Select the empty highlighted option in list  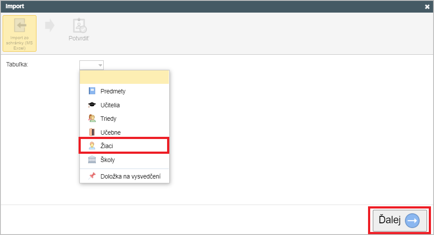[x=124, y=77]
